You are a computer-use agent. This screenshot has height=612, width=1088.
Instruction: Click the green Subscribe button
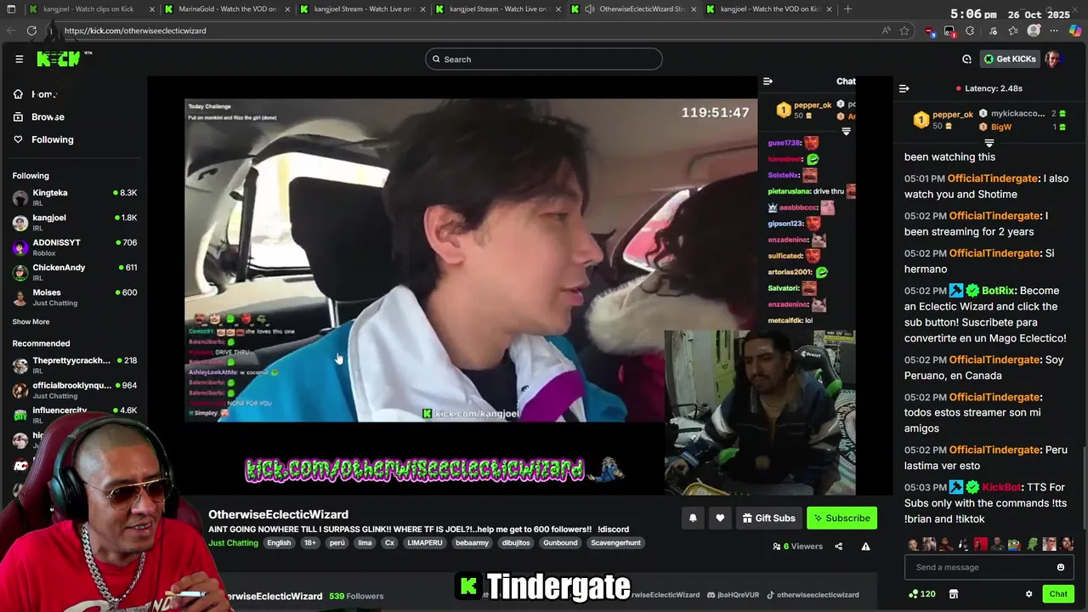tap(841, 518)
